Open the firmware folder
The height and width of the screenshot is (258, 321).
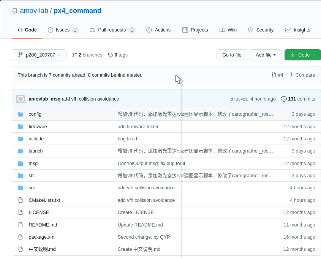point(38,127)
